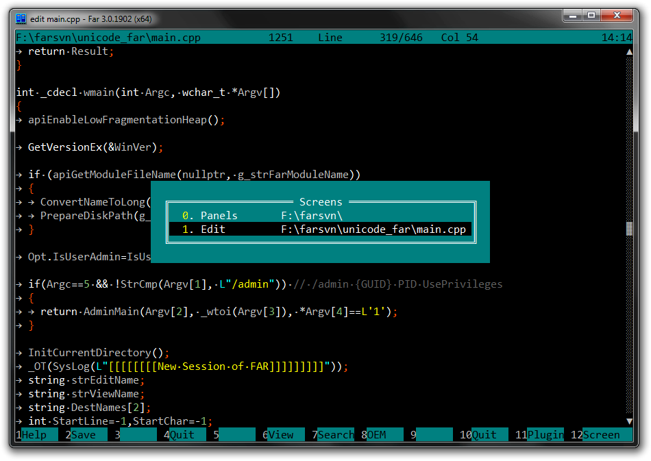This screenshot has width=651, height=461.
Task: Click the vertical scrollbar thumb
Action: pos(629,229)
